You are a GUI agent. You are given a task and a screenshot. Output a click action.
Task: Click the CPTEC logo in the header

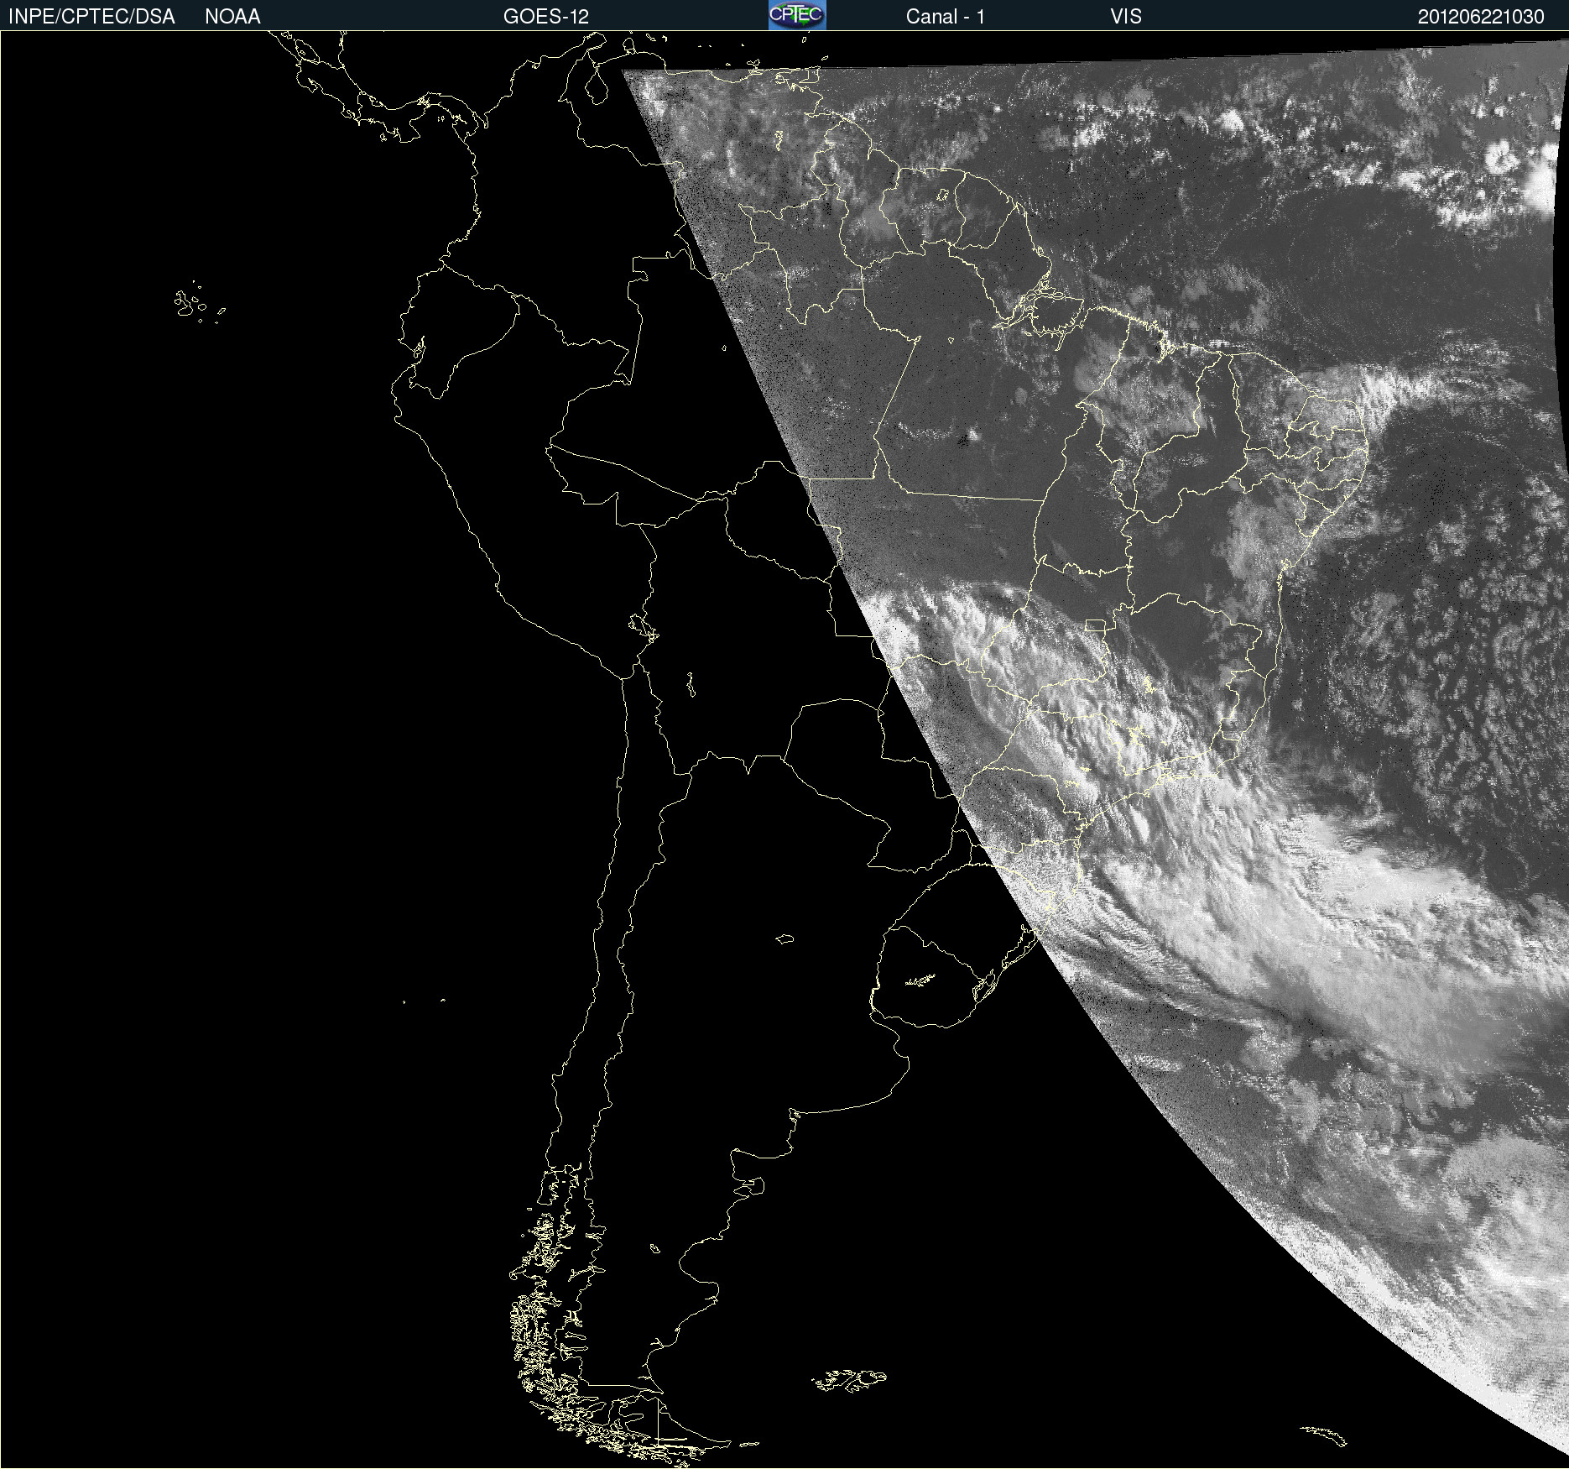click(797, 15)
